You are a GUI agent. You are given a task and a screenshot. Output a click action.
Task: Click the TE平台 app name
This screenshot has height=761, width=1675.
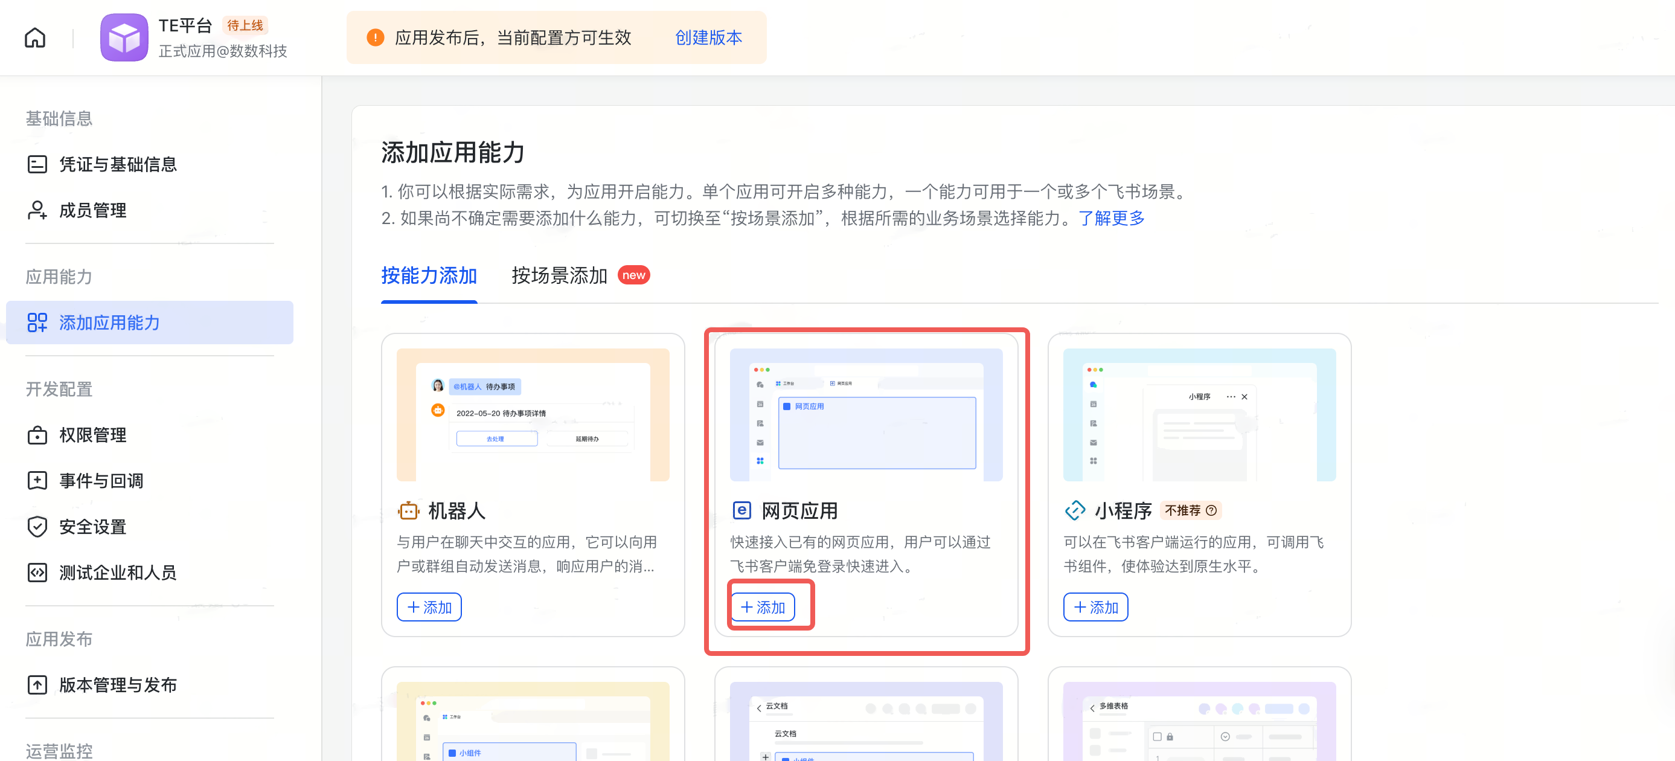coord(185,25)
